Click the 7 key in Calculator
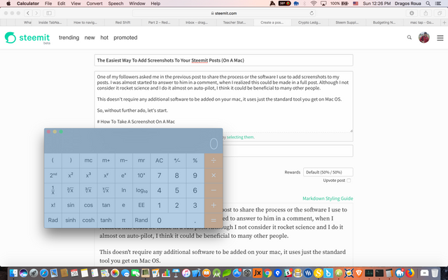 click(x=159, y=176)
